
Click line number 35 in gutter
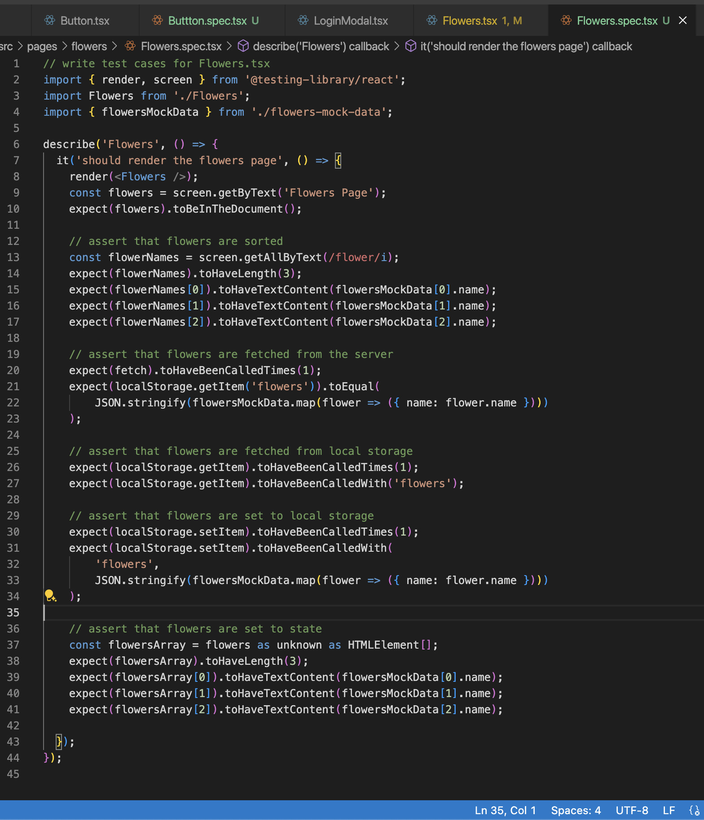[x=13, y=612]
